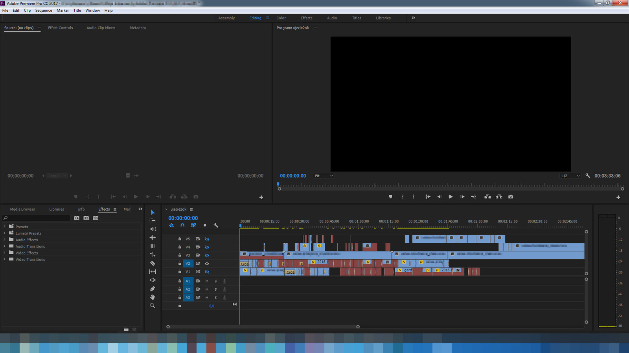Expand the Presets folder
629x353 pixels.
tap(4, 227)
